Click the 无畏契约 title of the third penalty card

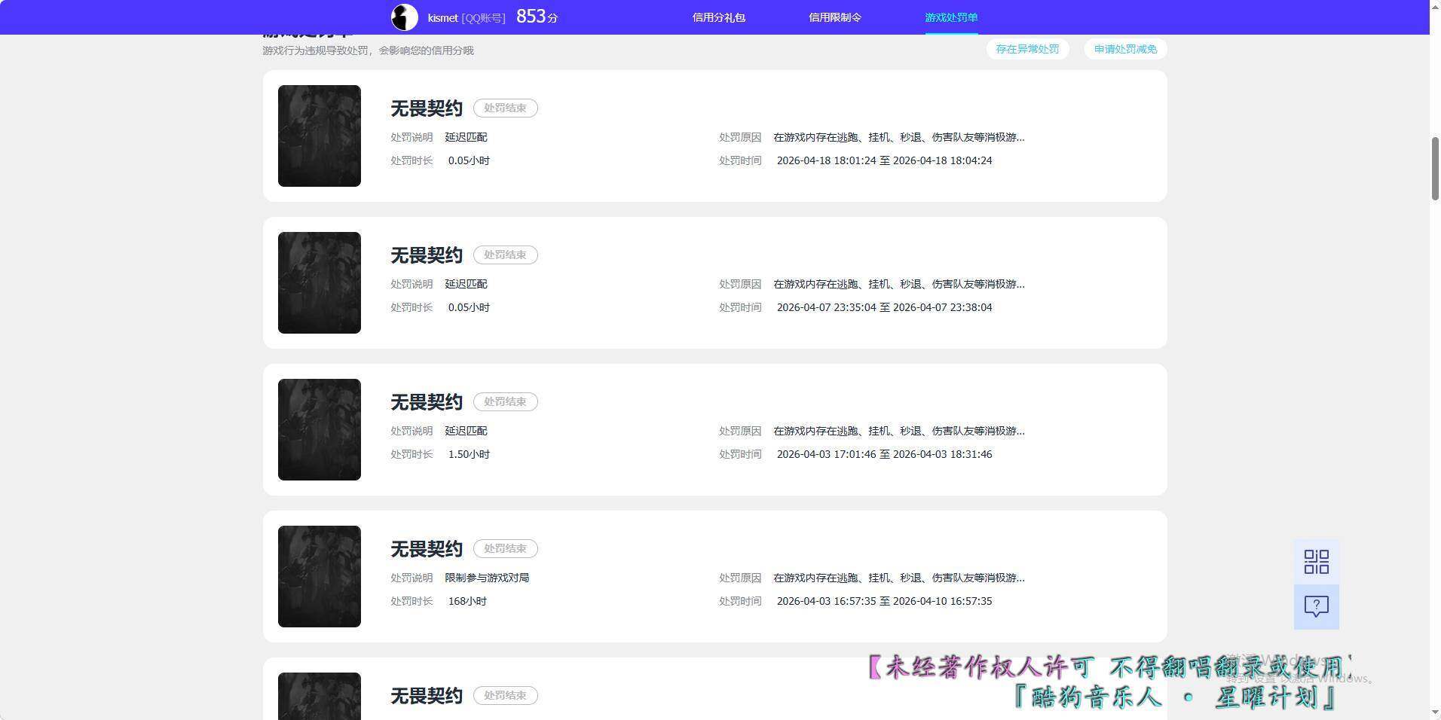425,401
